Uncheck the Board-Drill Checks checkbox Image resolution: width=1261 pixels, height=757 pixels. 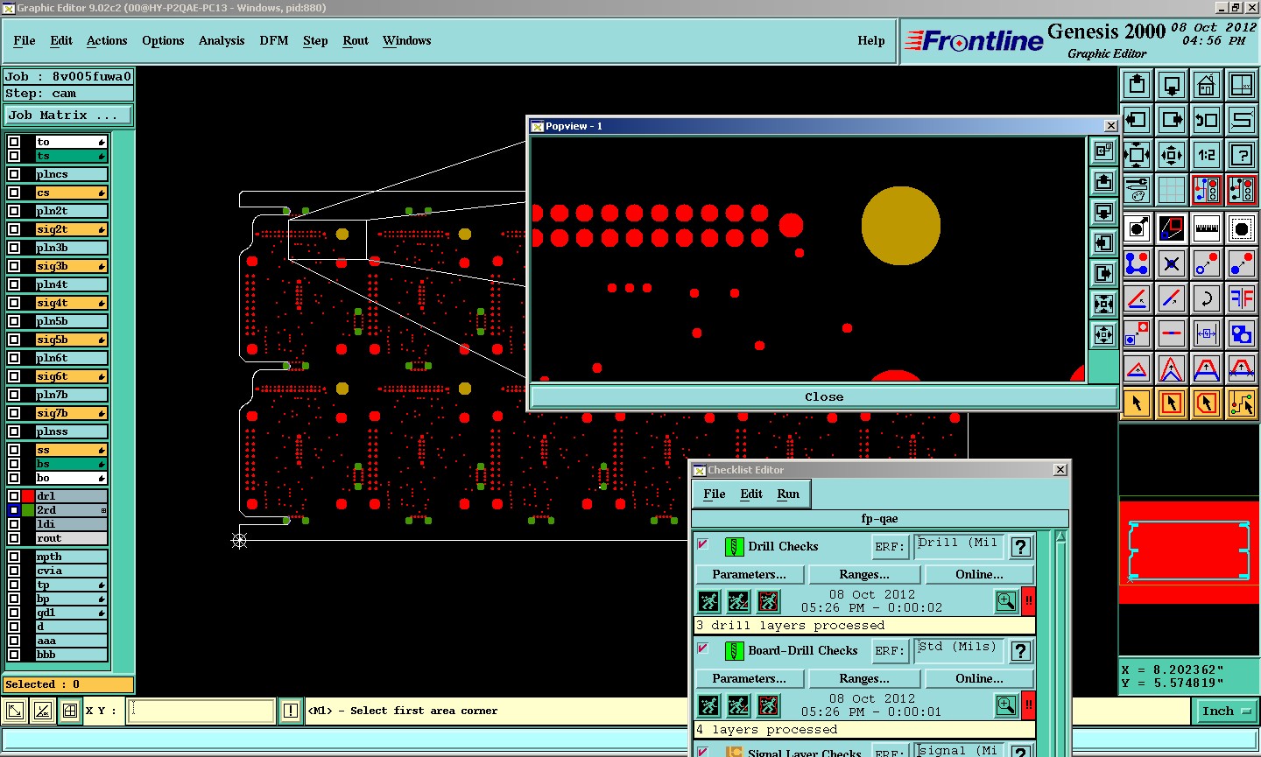pyautogui.click(x=703, y=649)
